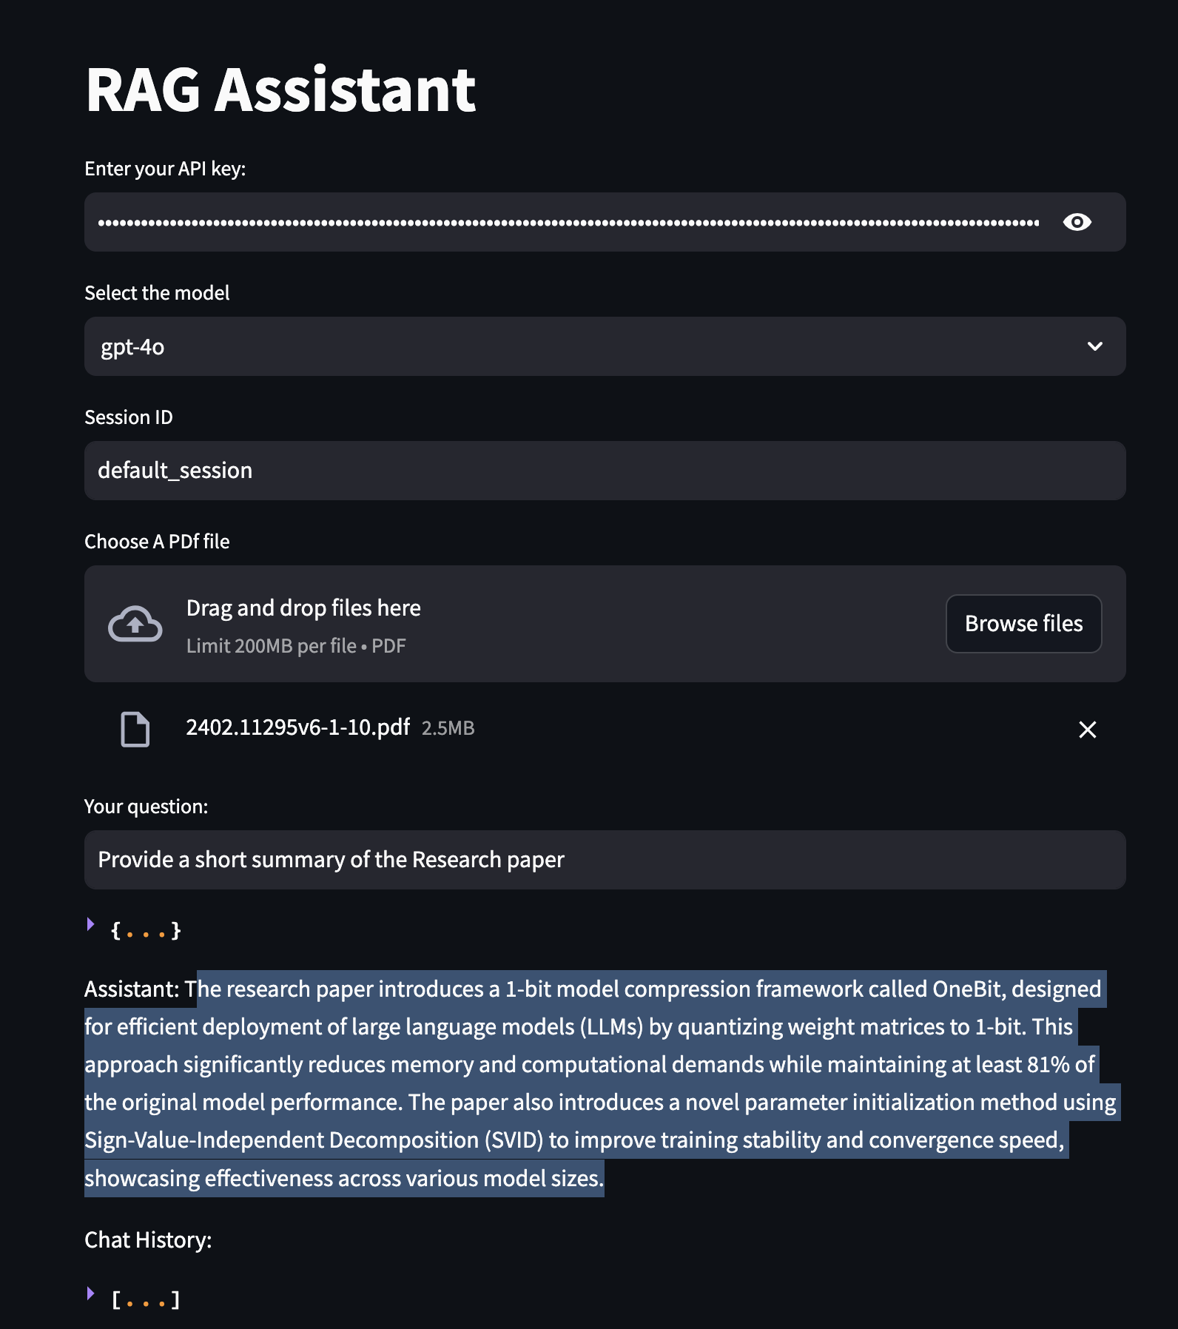Click the Select the model label
The width and height of the screenshot is (1178, 1329).
pyautogui.click(x=157, y=293)
